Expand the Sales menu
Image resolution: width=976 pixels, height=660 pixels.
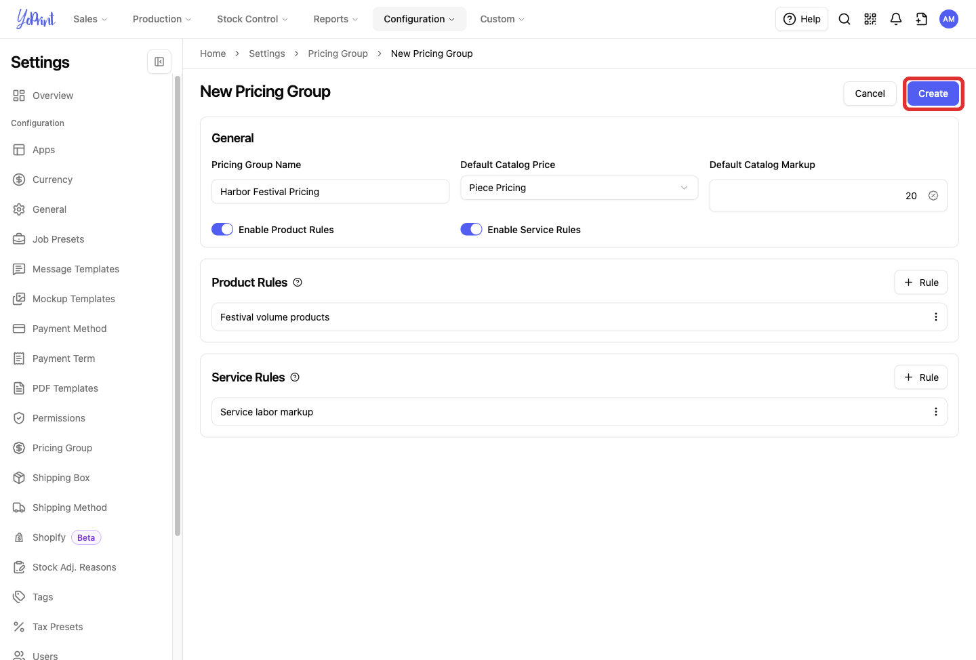click(90, 19)
